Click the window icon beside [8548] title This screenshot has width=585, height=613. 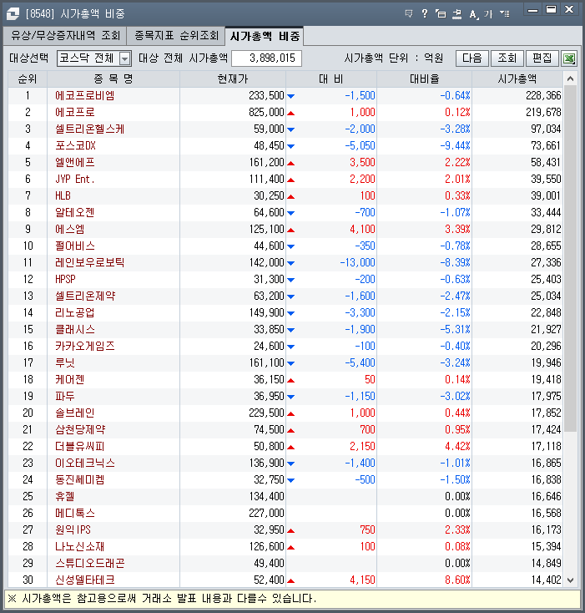click(x=13, y=14)
